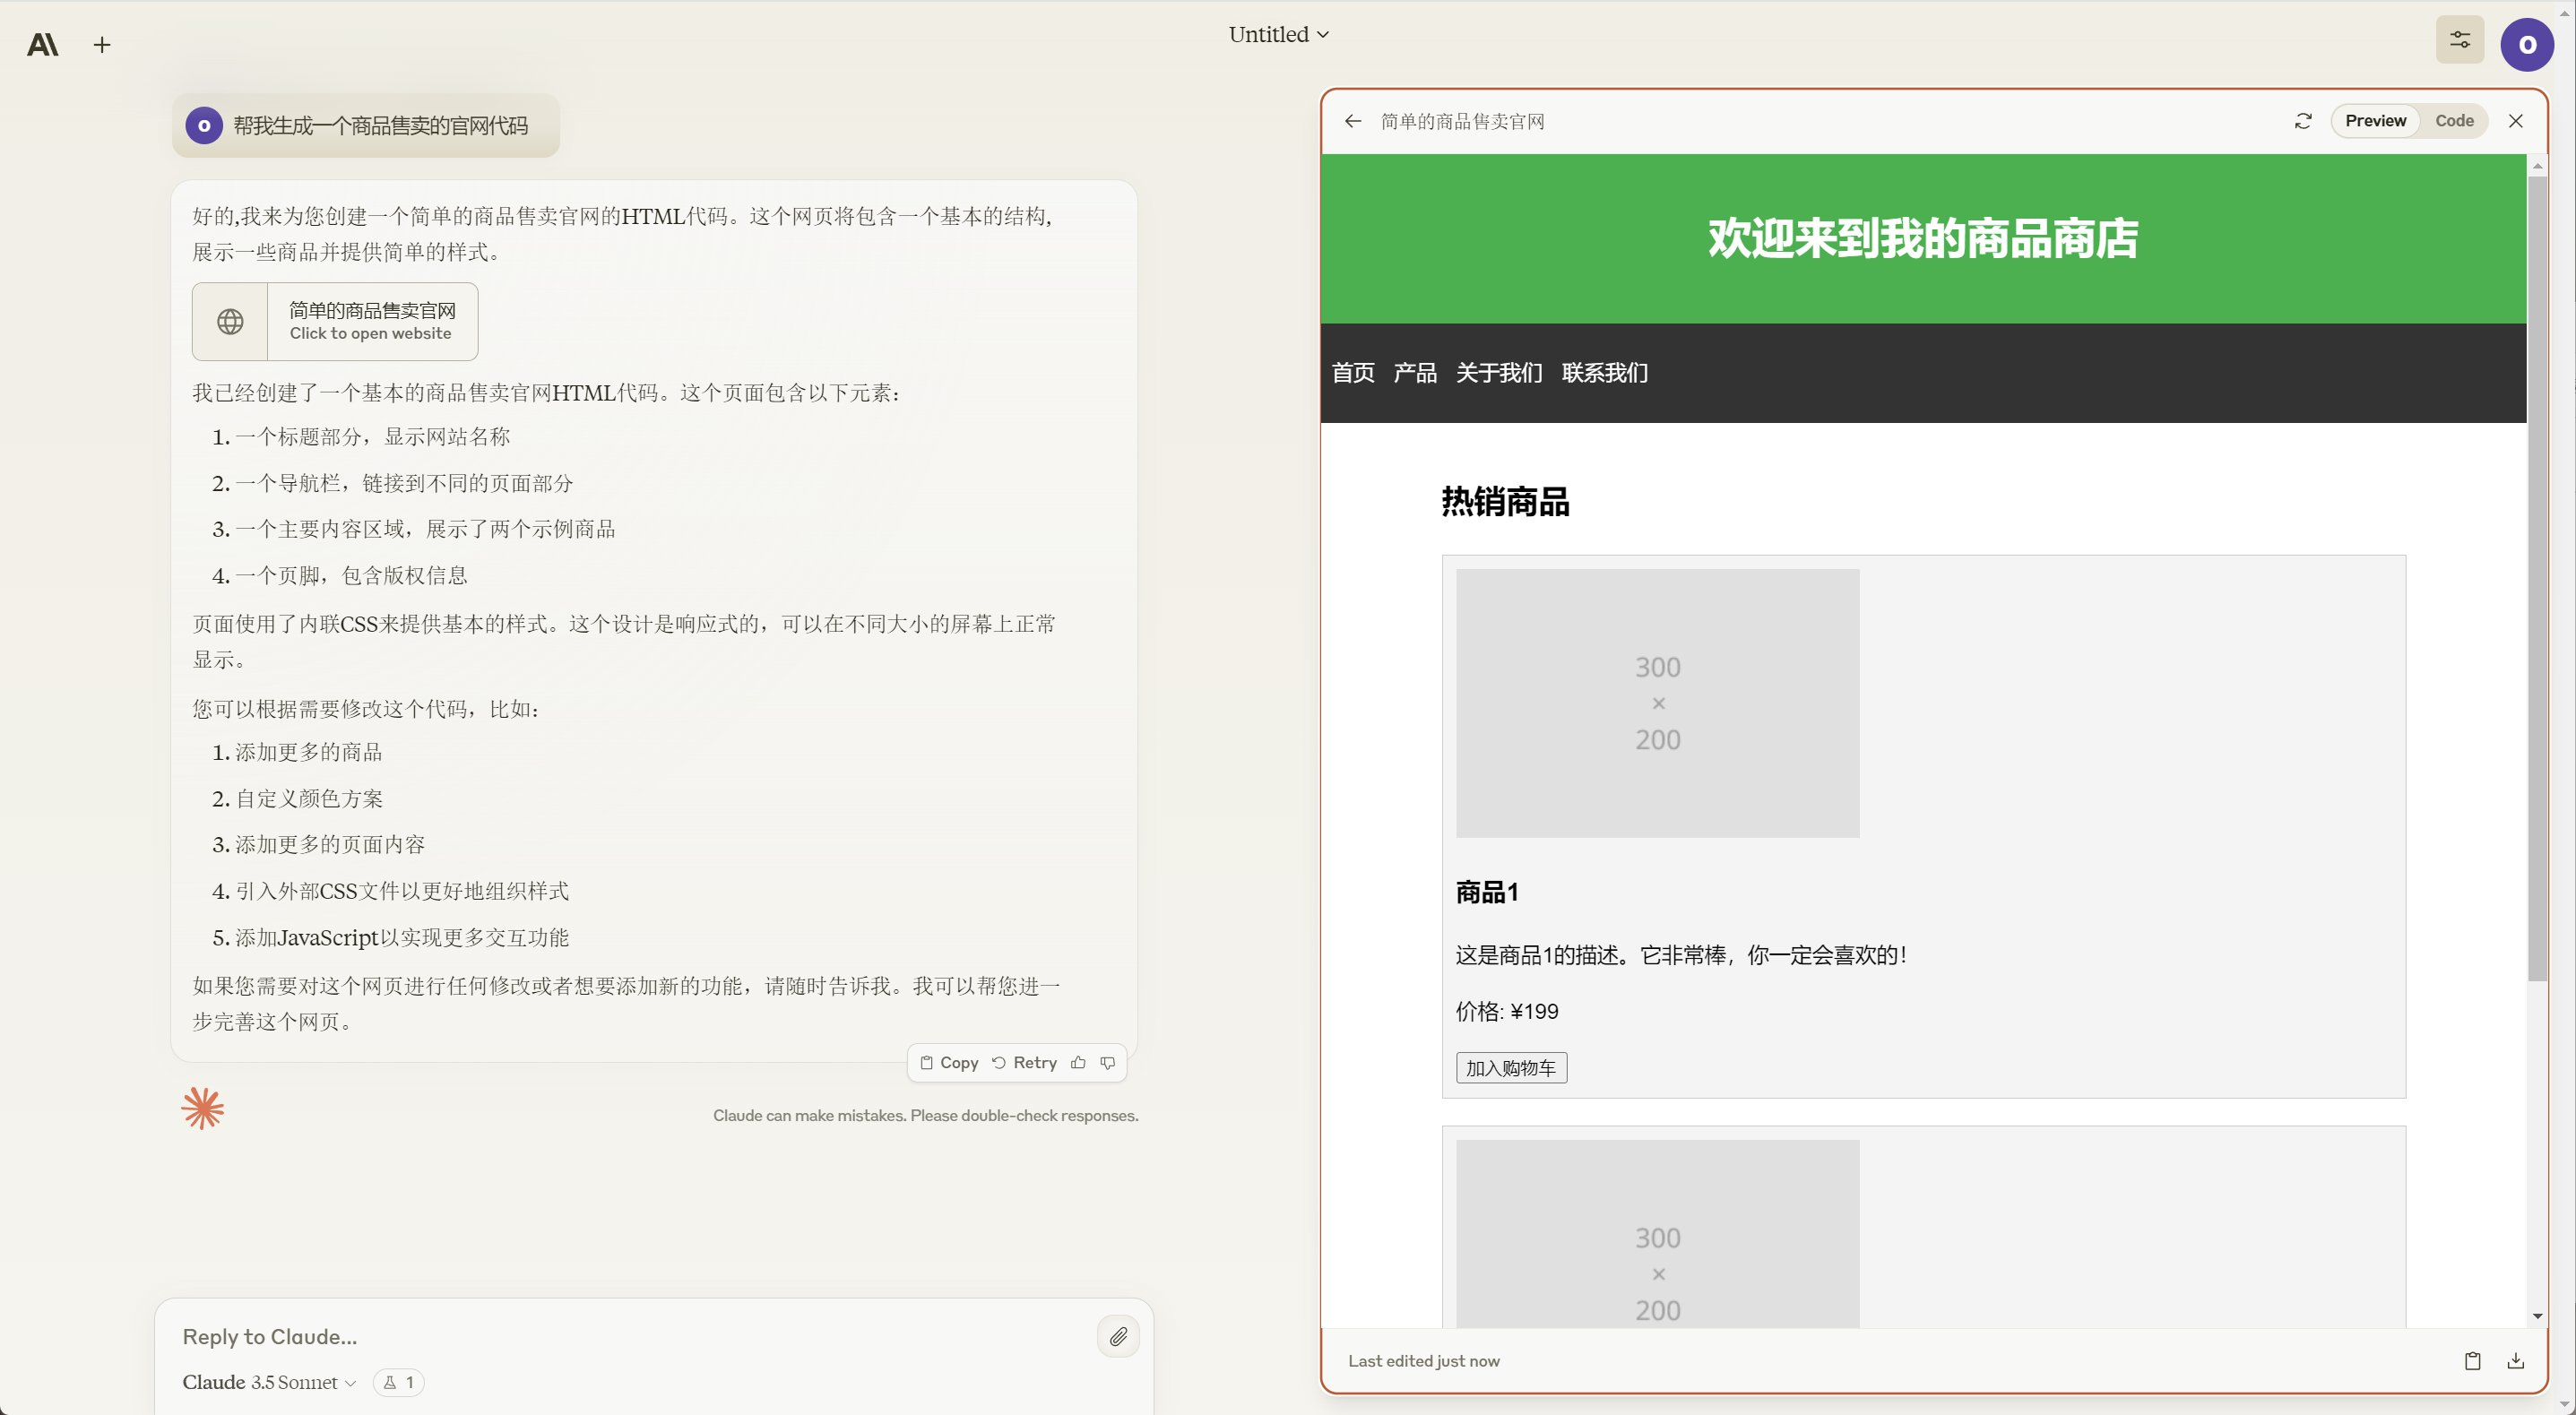Click the second product placeholder image
Viewport: 2576px width, 1415px height.
[x=1657, y=1234]
